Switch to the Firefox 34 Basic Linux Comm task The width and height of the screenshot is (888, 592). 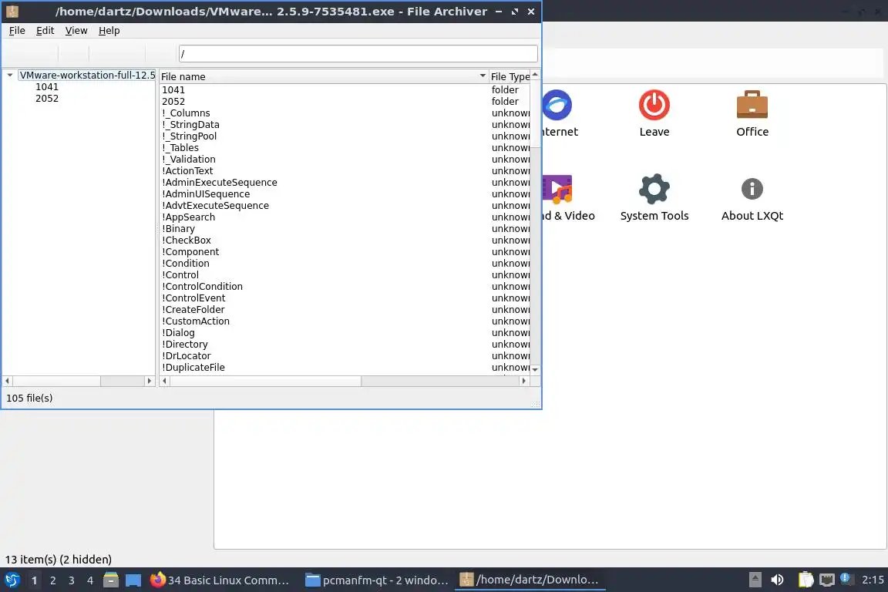coord(220,580)
